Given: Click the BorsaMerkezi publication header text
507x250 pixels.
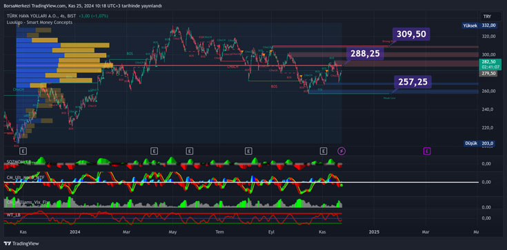Looking at the screenshot, I should coord(83,6).
